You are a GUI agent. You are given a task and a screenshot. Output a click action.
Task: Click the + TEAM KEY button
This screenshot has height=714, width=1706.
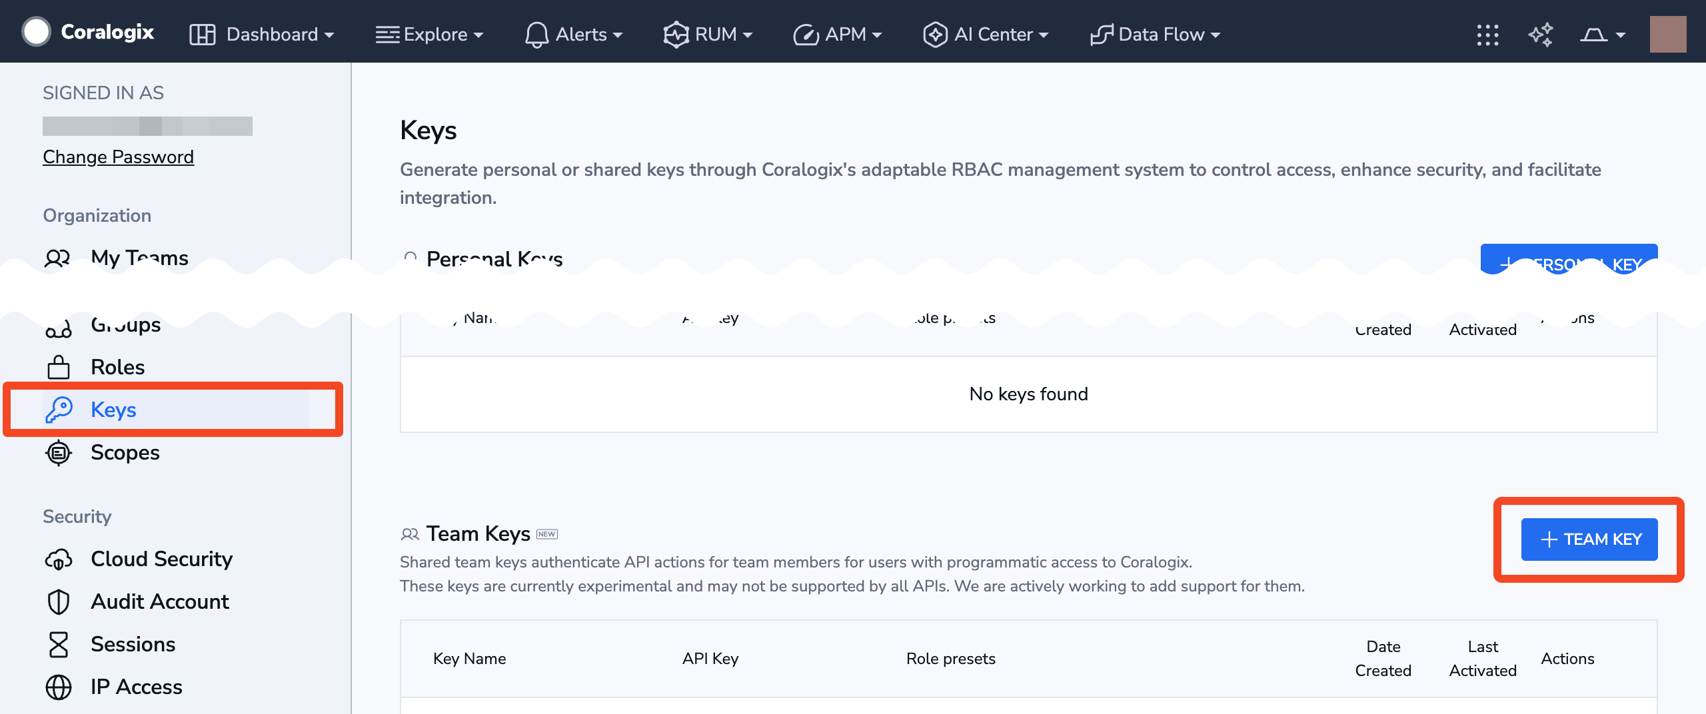tap(1589, 539)
